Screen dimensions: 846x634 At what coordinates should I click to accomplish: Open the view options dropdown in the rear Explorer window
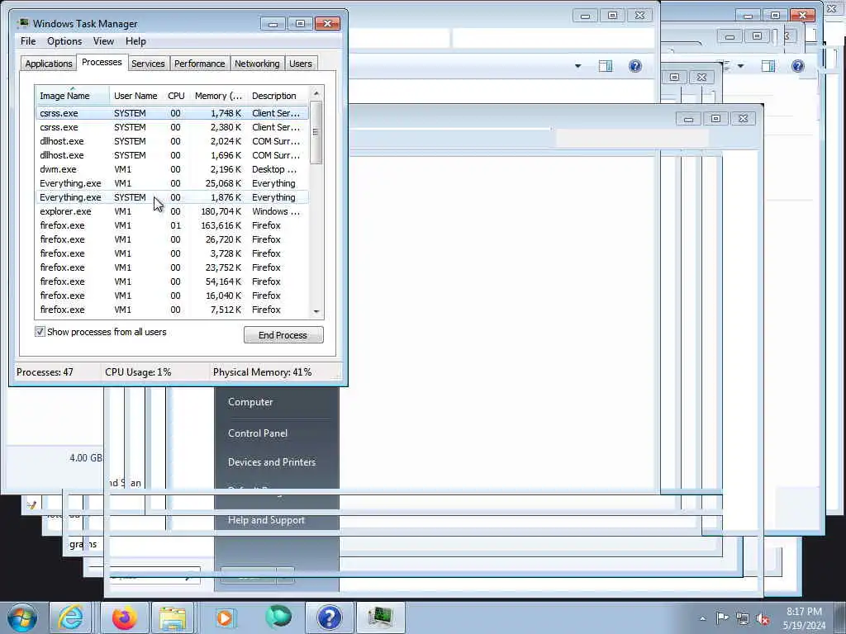740,66
